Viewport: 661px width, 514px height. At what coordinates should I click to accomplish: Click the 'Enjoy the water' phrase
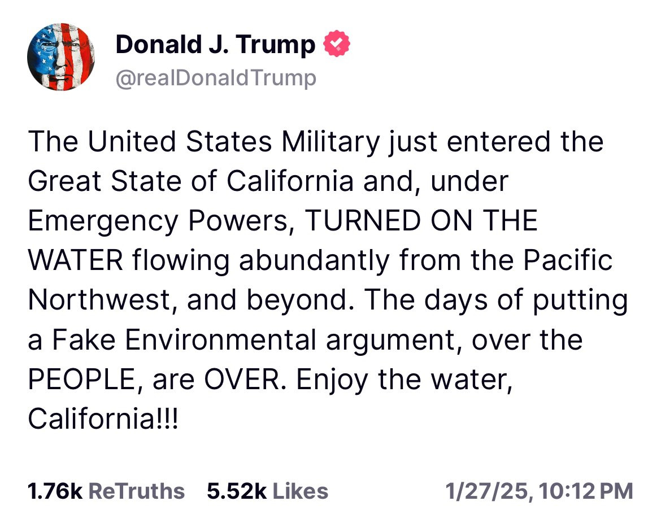click(403, 380)
